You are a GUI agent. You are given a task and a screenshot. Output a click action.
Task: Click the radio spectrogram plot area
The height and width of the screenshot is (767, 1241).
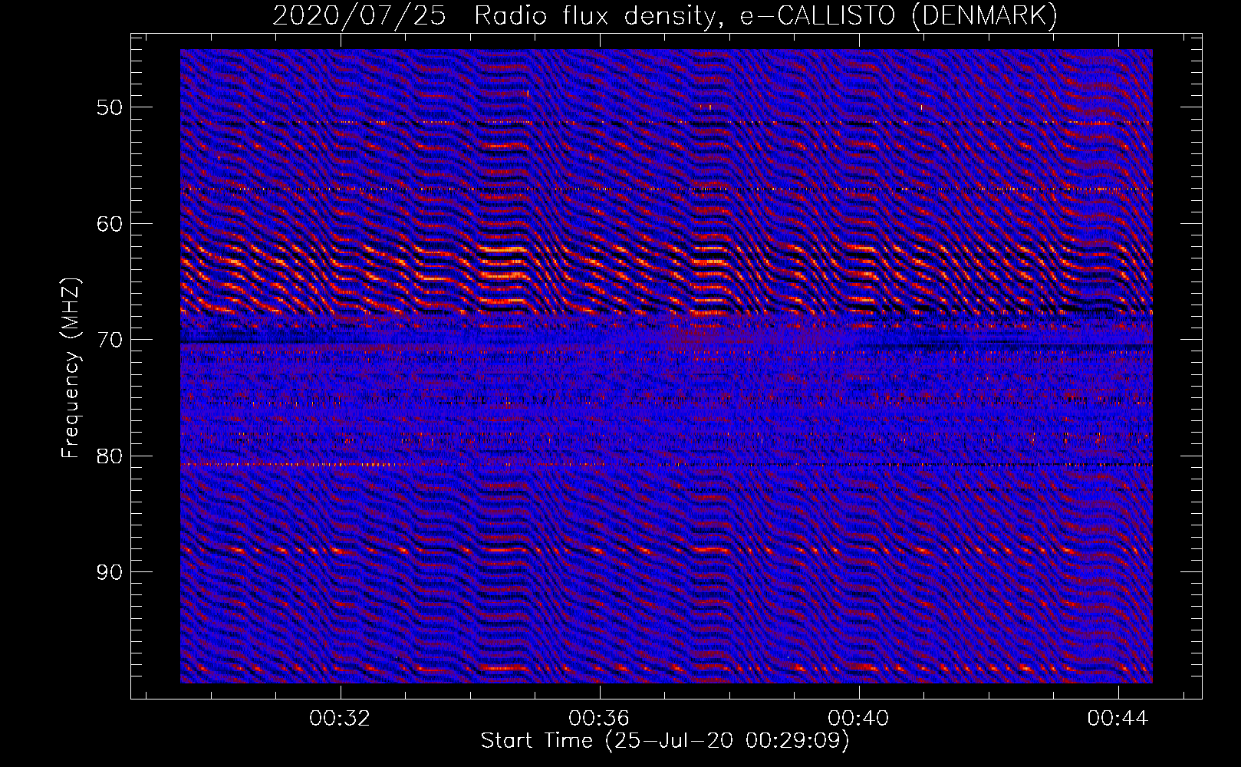pos(667,366)
